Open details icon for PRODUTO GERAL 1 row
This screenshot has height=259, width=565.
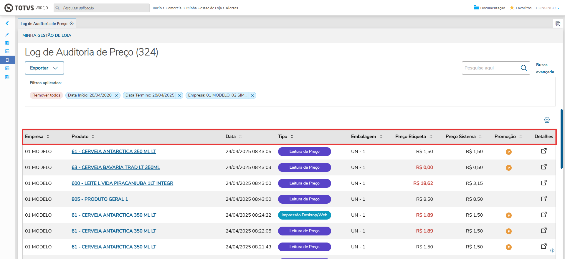pyautogui.click(x=544, y=199)
